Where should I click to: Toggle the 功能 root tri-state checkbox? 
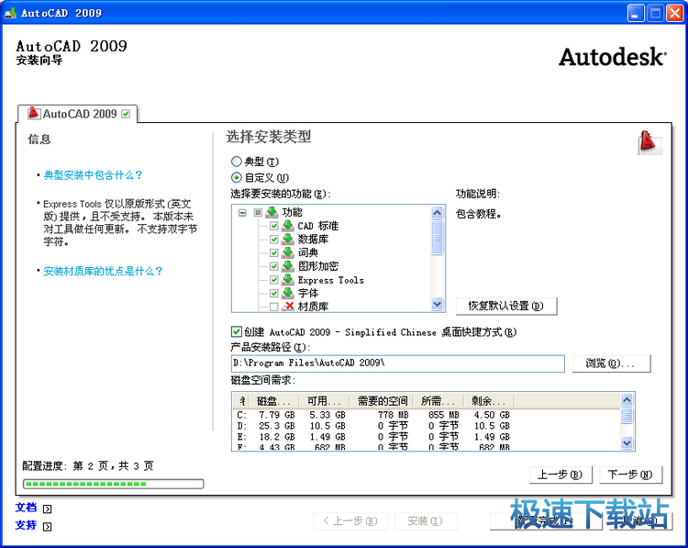258,213
